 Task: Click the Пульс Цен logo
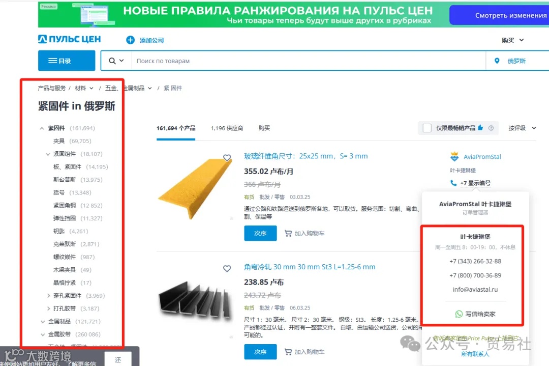click(x=69, y=39)
